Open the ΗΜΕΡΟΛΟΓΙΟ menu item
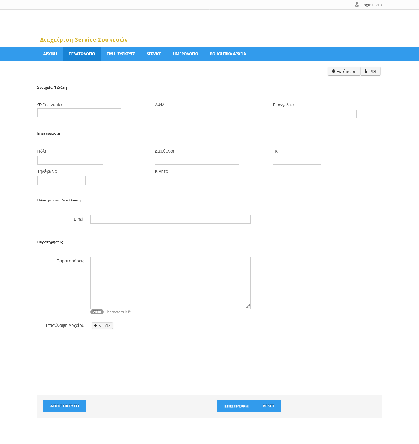 [185, 54]
